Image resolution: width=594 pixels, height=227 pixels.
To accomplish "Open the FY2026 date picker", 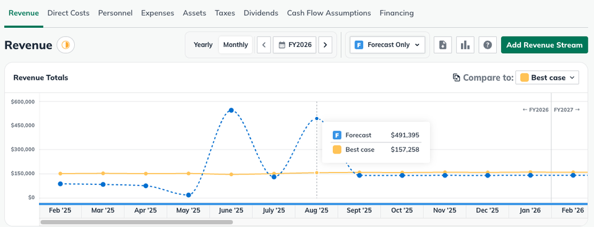I will [x=295, y=45].
